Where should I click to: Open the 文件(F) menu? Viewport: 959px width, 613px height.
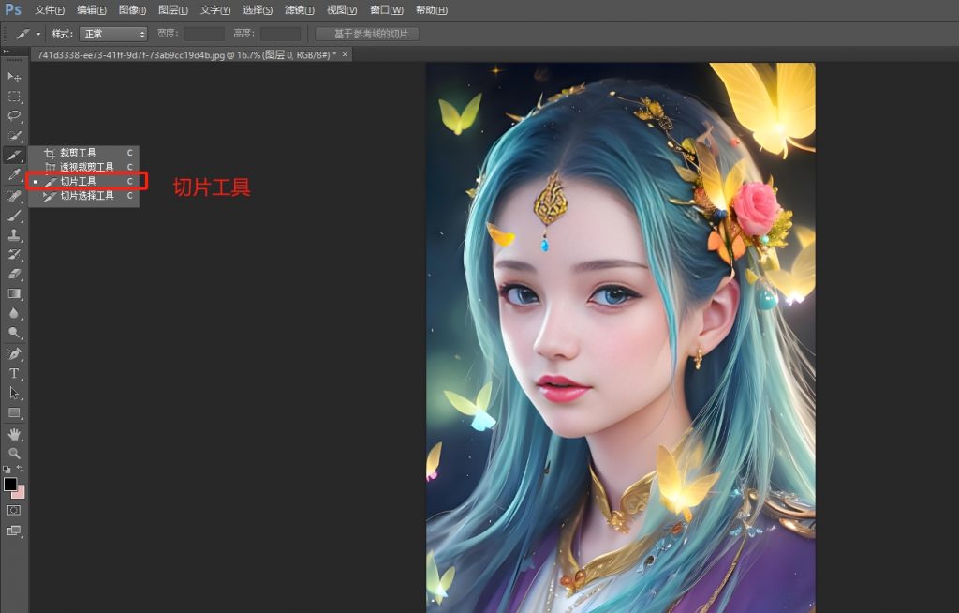point(49,10)
